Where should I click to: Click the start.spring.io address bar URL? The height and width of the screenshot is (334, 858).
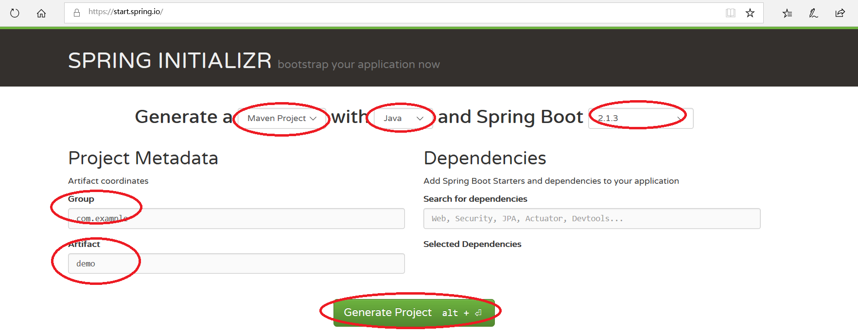click(125, 12)
